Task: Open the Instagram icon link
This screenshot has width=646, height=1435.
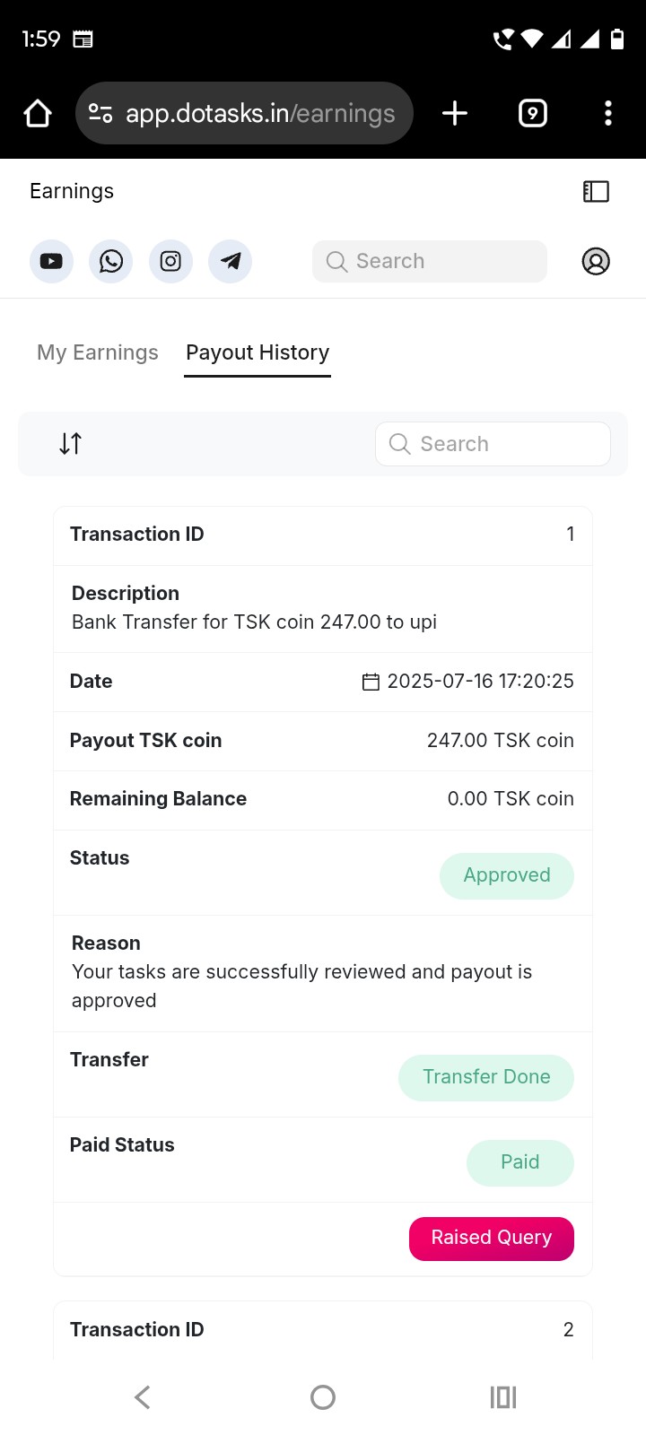Action: click(x=170, y=262)
